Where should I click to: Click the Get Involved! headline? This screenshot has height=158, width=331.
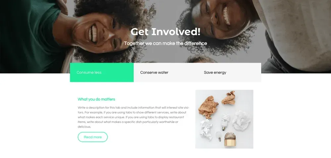tap(165, 32)
